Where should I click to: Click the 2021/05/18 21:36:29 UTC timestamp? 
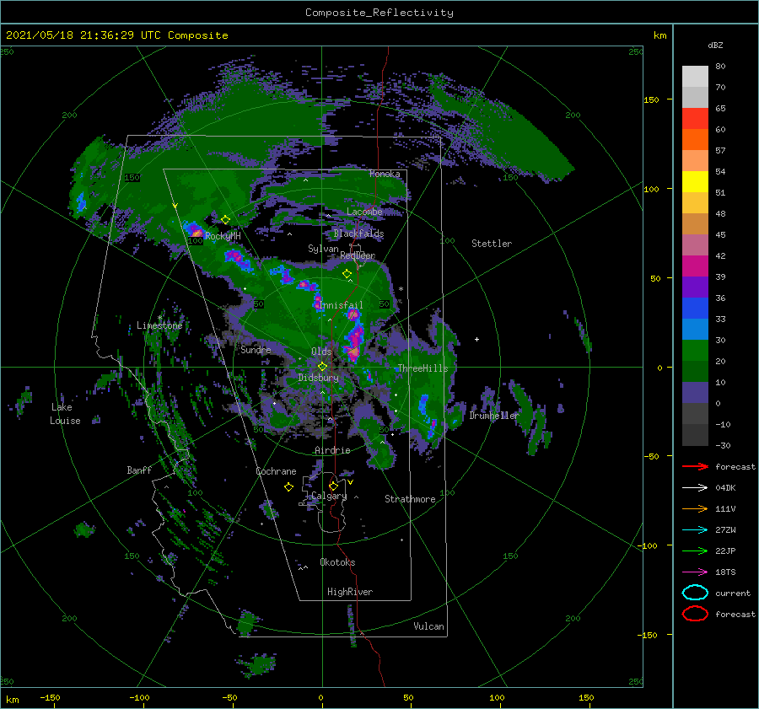coord(83,35)
